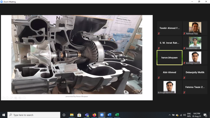Open the notification center with 2 alerts

205,115
